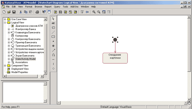Select the arrow selection tool

click(x=53, y=19)
